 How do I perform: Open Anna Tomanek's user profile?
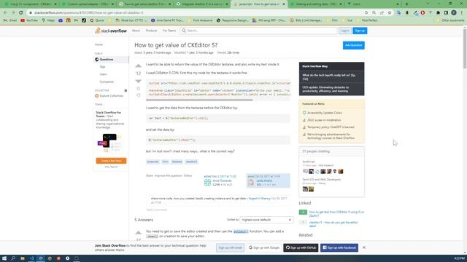pyautogui.click(x=222, y=180)
